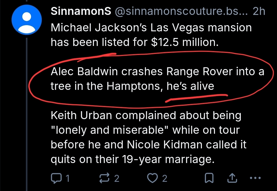
Task: Click the words "he's alive" underlined in red
Action: pos(190,86)
